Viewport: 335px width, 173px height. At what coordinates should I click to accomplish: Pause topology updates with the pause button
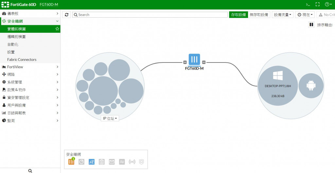pos(311,25)
